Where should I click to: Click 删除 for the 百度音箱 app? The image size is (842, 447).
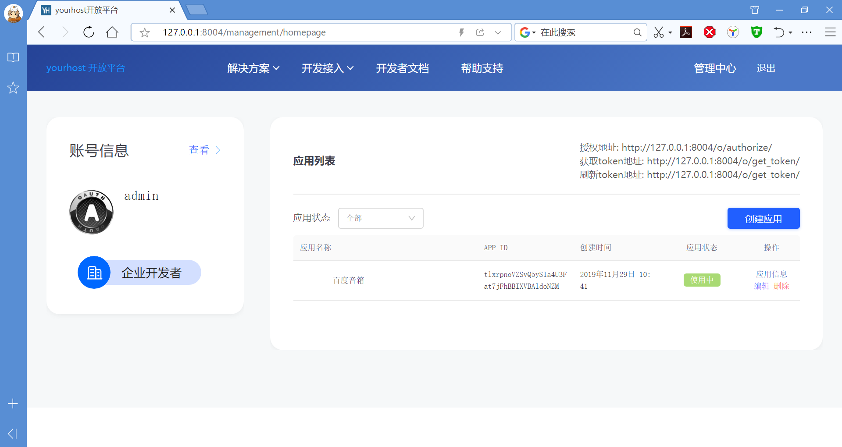(781, 286)
